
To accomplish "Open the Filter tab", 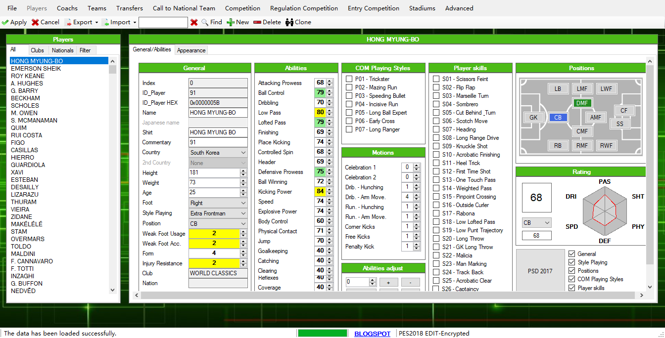I will [x=85, y=50].
